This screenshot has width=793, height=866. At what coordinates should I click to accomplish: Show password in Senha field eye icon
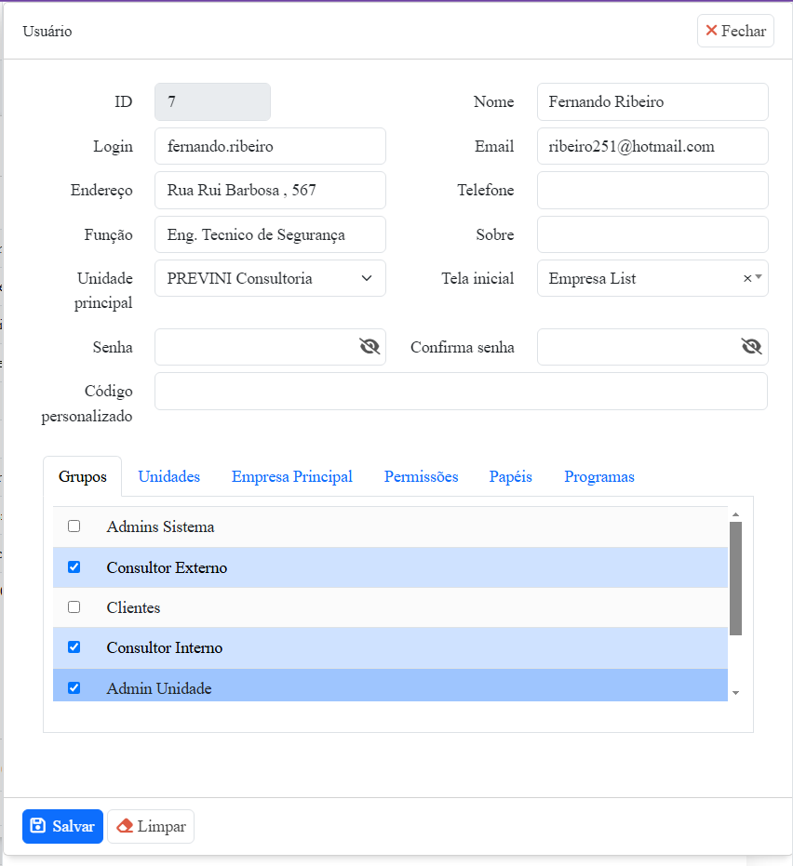point(370,347)
